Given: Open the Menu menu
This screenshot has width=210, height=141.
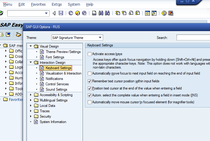Looking at the screenshot, I should [x=8, y=4].
